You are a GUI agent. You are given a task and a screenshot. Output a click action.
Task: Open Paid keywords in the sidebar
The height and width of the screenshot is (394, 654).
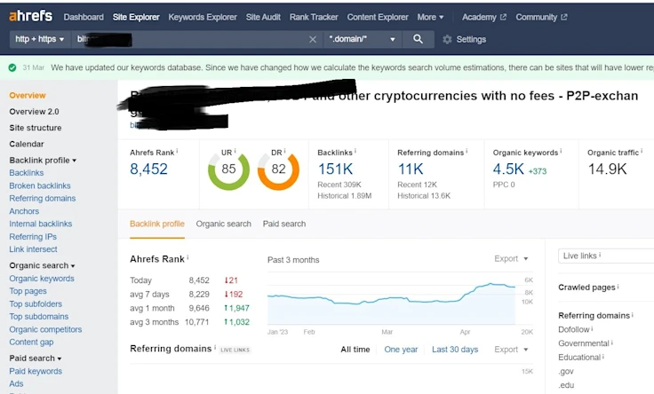36,371
